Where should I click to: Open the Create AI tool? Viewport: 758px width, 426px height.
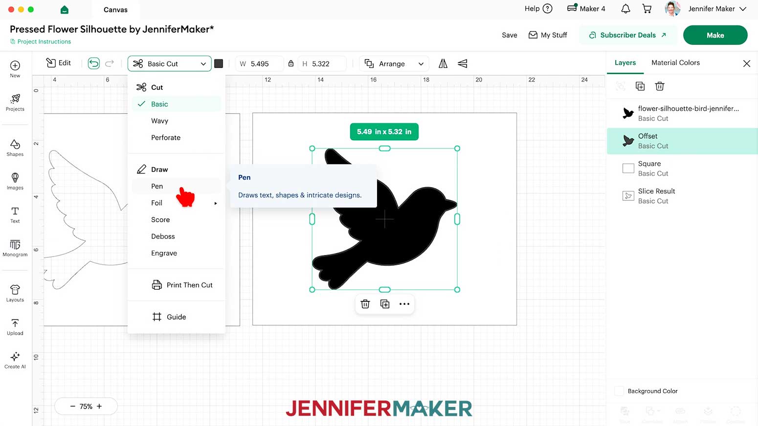point(15,360)
